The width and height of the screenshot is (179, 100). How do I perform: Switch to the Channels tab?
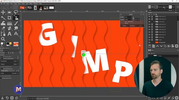tap(158, 7)
